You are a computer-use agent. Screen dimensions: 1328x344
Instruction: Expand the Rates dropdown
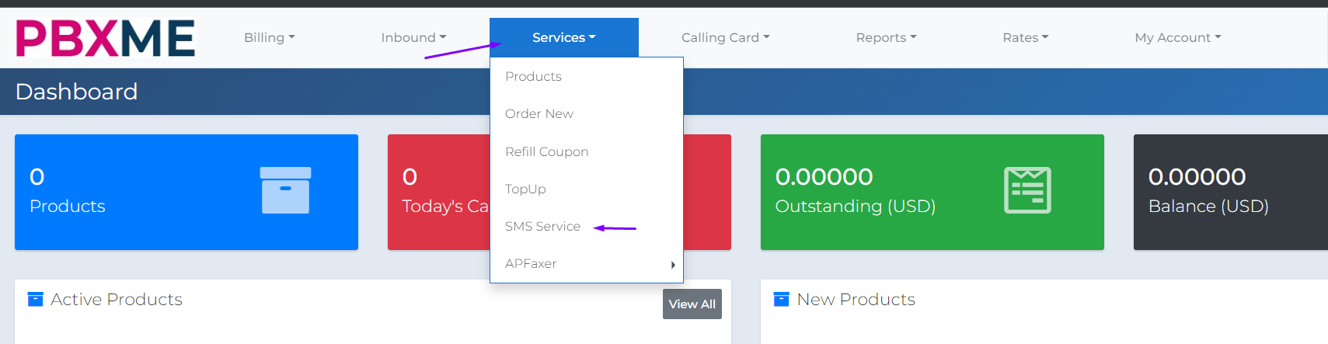coord(1025,37)
